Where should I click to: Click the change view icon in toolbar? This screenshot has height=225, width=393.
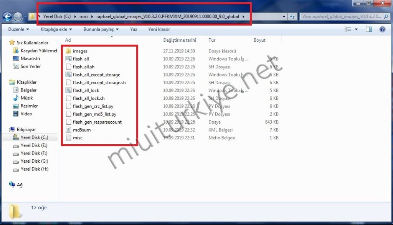pos(348,29)
